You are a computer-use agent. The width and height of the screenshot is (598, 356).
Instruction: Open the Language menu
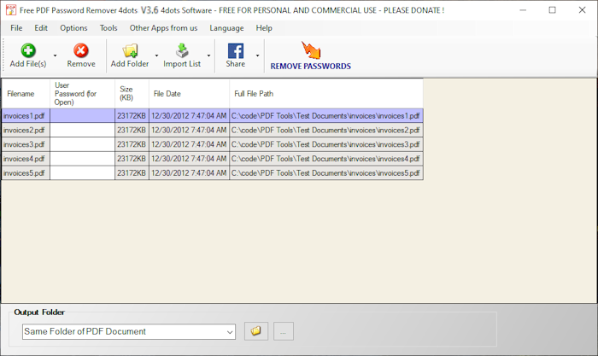[x=226, y=28]
